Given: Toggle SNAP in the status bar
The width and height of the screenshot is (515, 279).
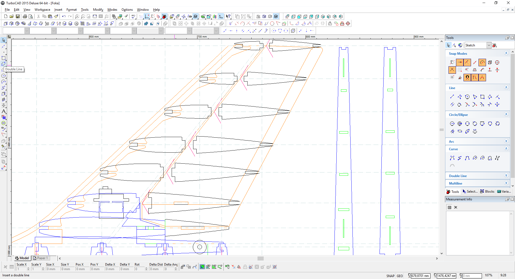Looking at the screenshot, I should click(x=390, y=276).
